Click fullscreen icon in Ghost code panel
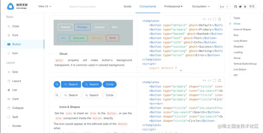This screenshot has height=133, width=263. [x=215, y=19]
